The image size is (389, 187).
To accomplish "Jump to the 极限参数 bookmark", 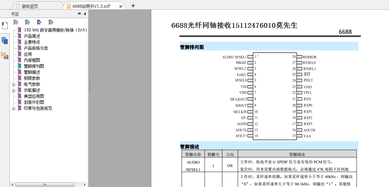I will [32, 78].
